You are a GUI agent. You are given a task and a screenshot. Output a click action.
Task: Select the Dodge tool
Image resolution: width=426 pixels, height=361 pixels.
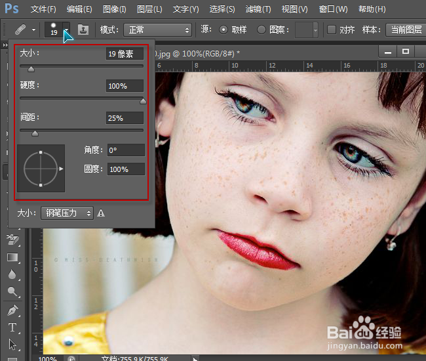(12, 291)
